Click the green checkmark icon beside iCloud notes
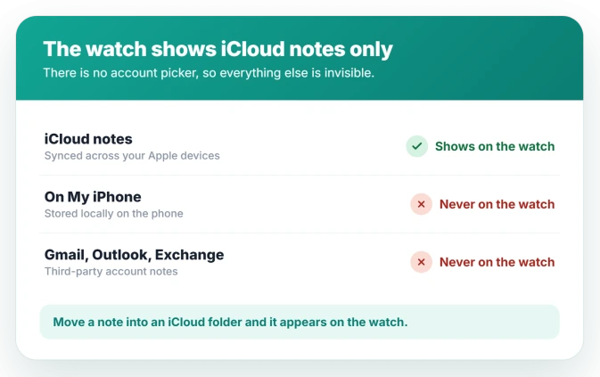This screenshot has height=377, width=600. [x=416, y=146]
